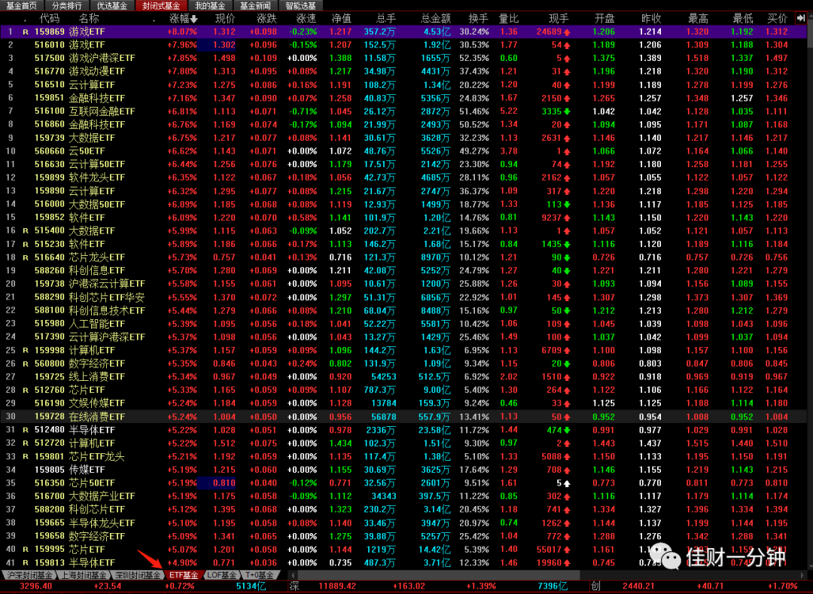Select the T+0基金 bottom tab
813x594 pixels.
point(260,575)
